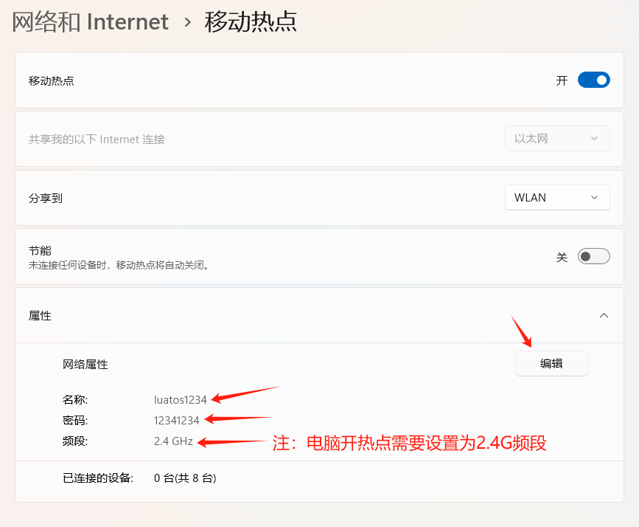Click the 移动热点 row label

coord(52,81)
